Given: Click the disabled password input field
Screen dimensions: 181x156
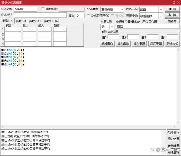Looking at the screenshot, I should 72,9.
